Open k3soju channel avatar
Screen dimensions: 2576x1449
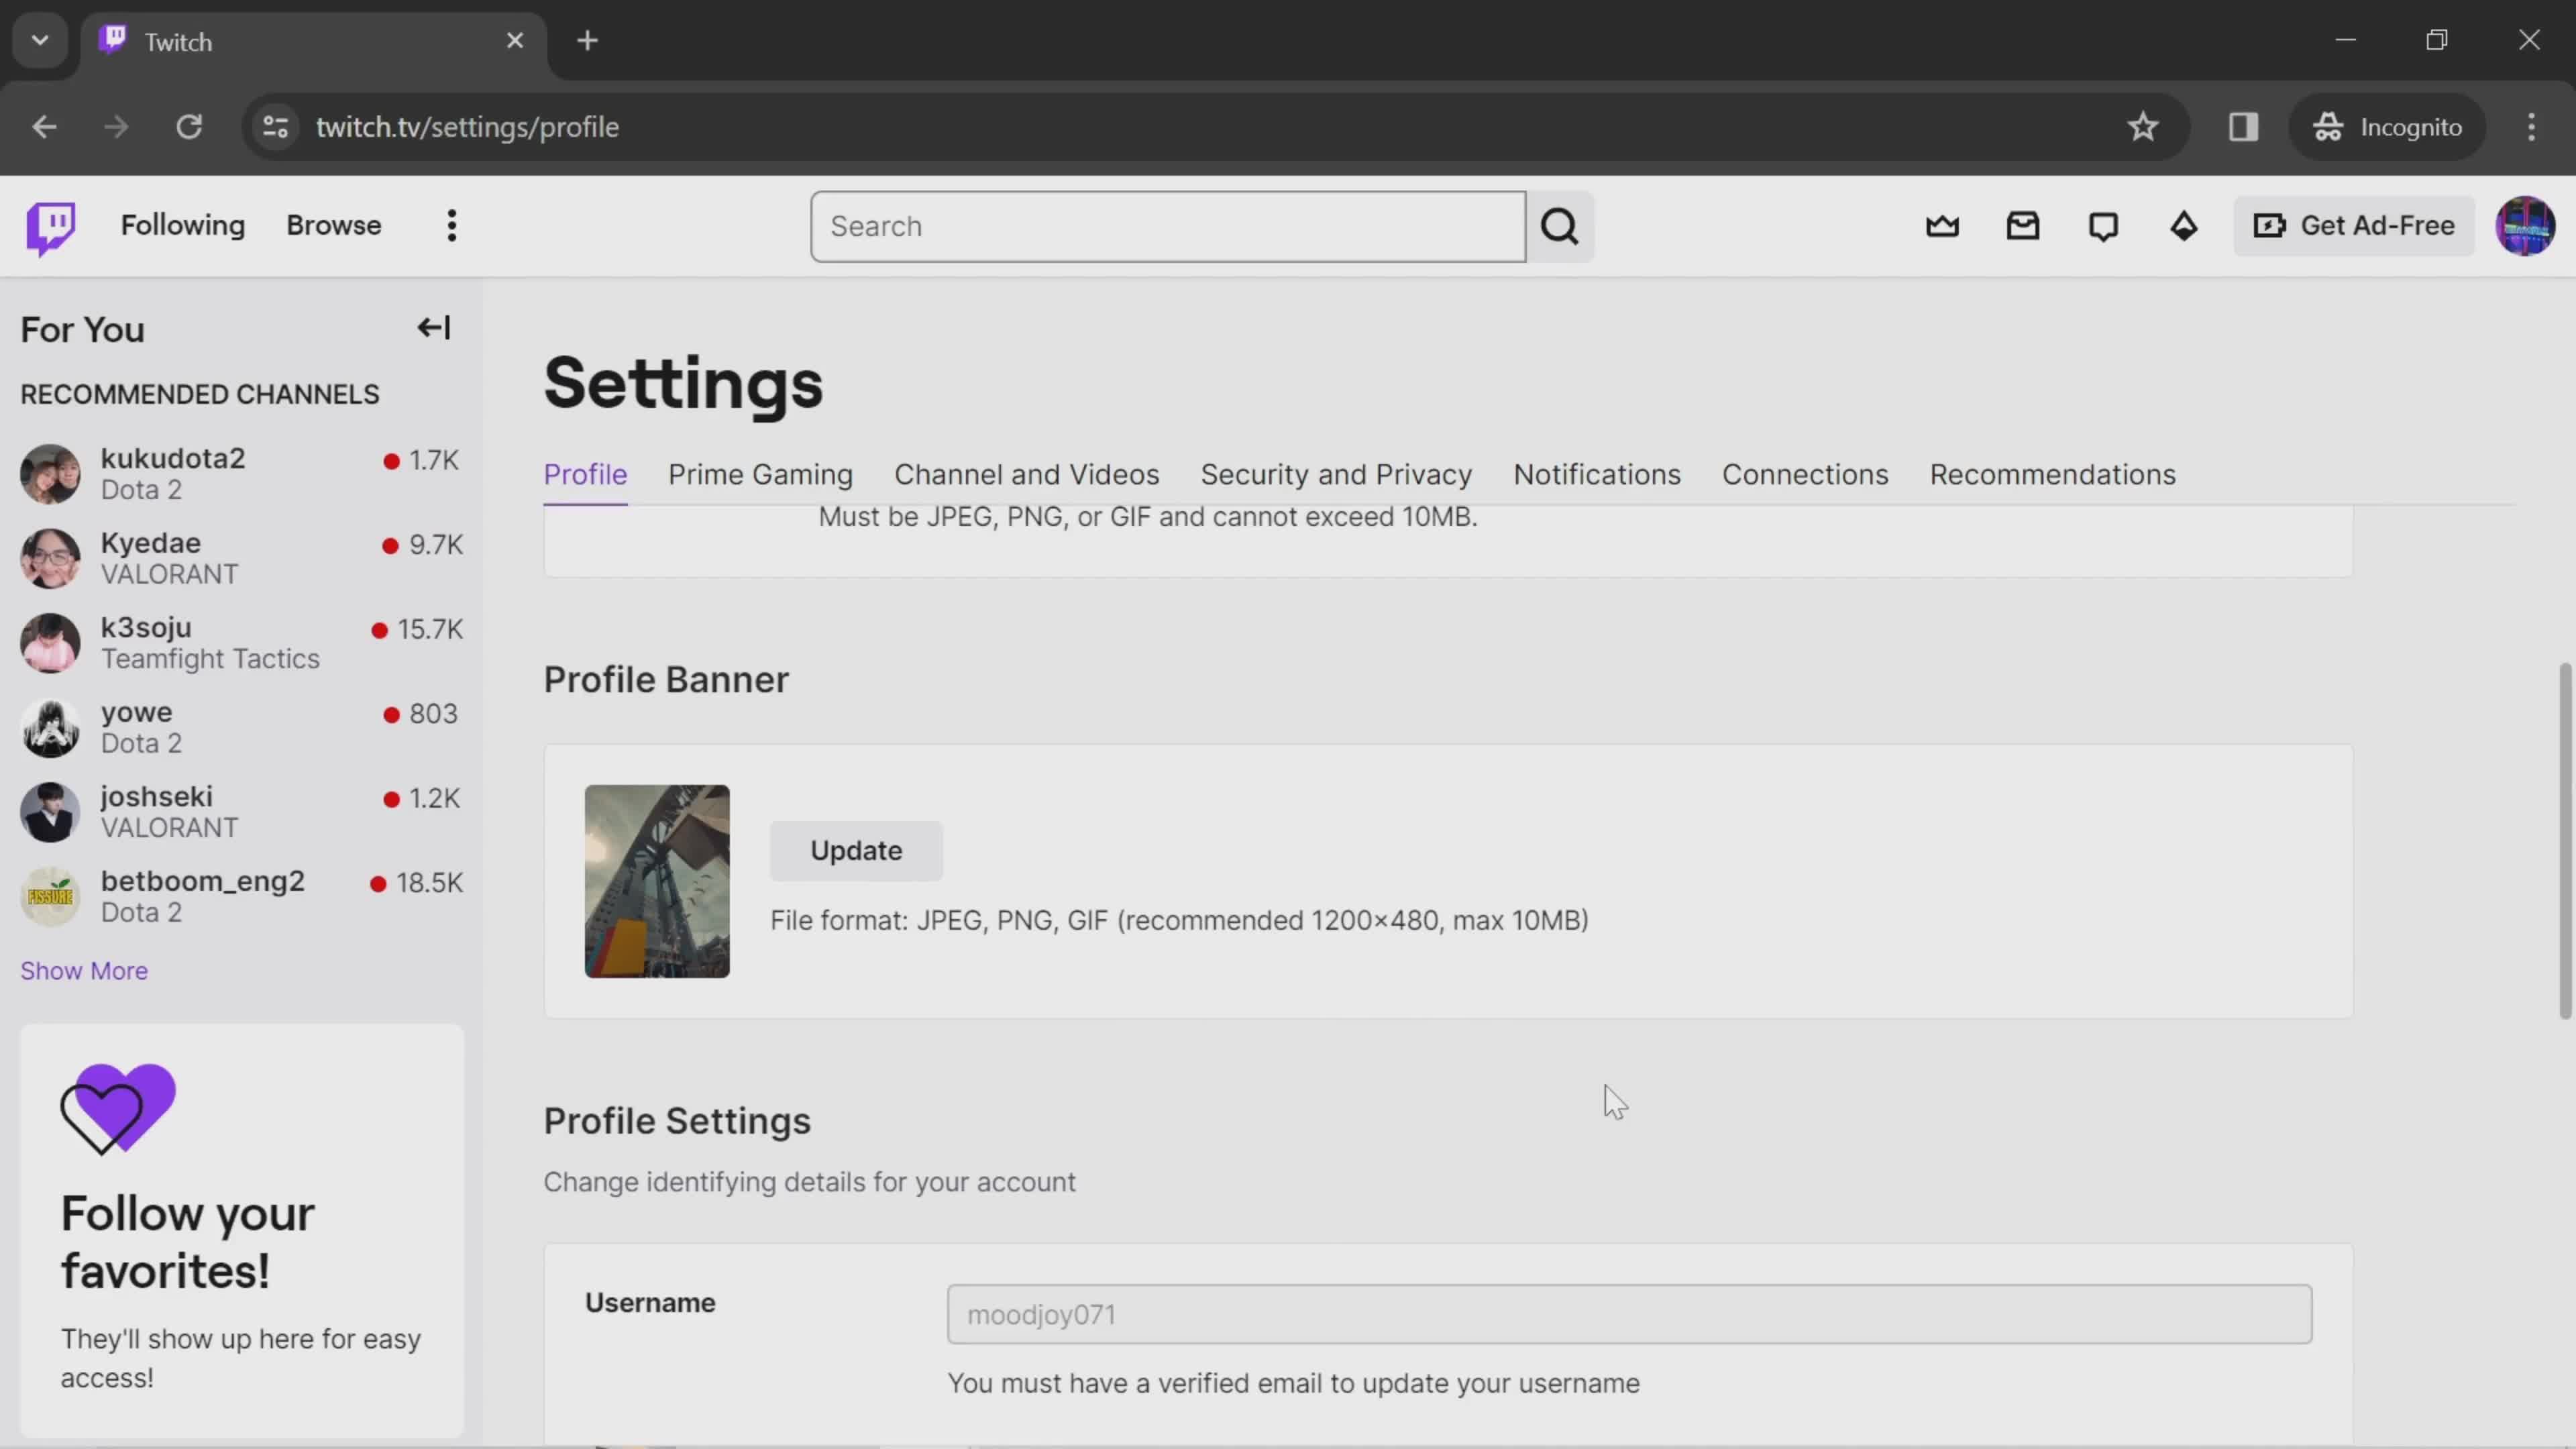[x=50, y=643]
